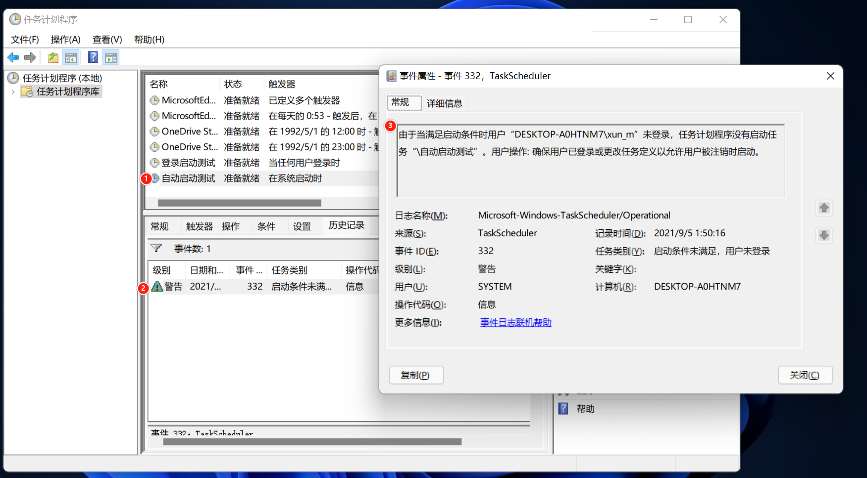Screen dimensions: 867x478
Task: Select 任务计划程序库 in the tree
Action: 61,91
